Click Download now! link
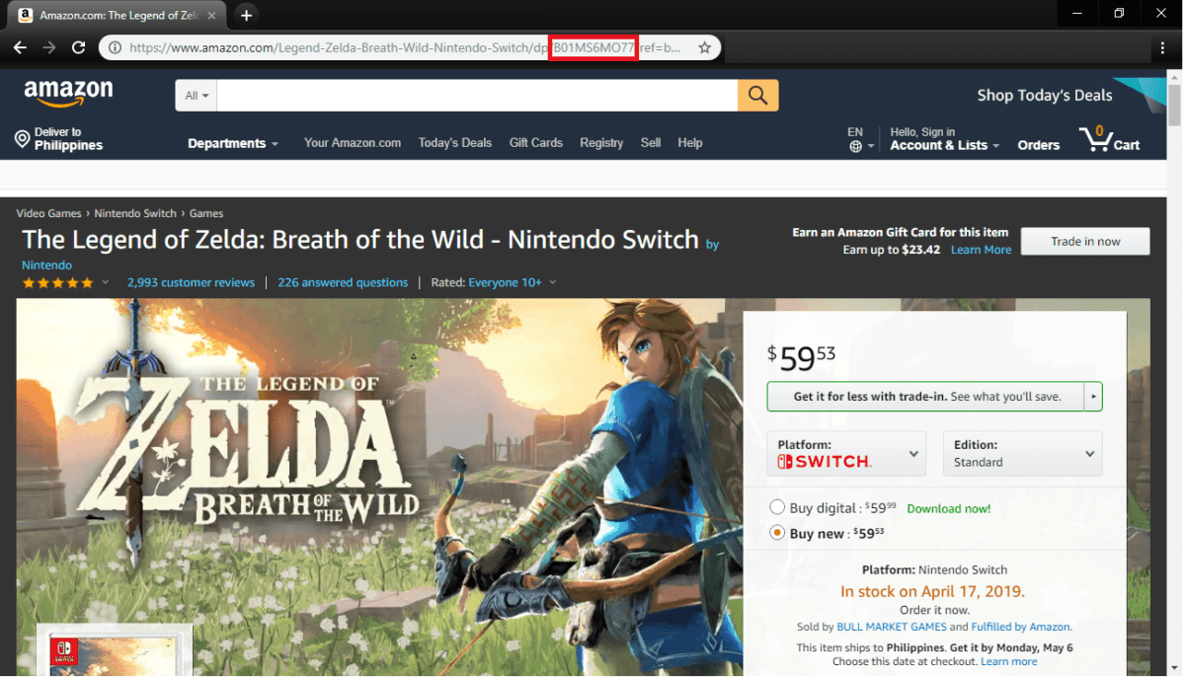Screen dimensions: 1185x677 [x=948, y=508]
